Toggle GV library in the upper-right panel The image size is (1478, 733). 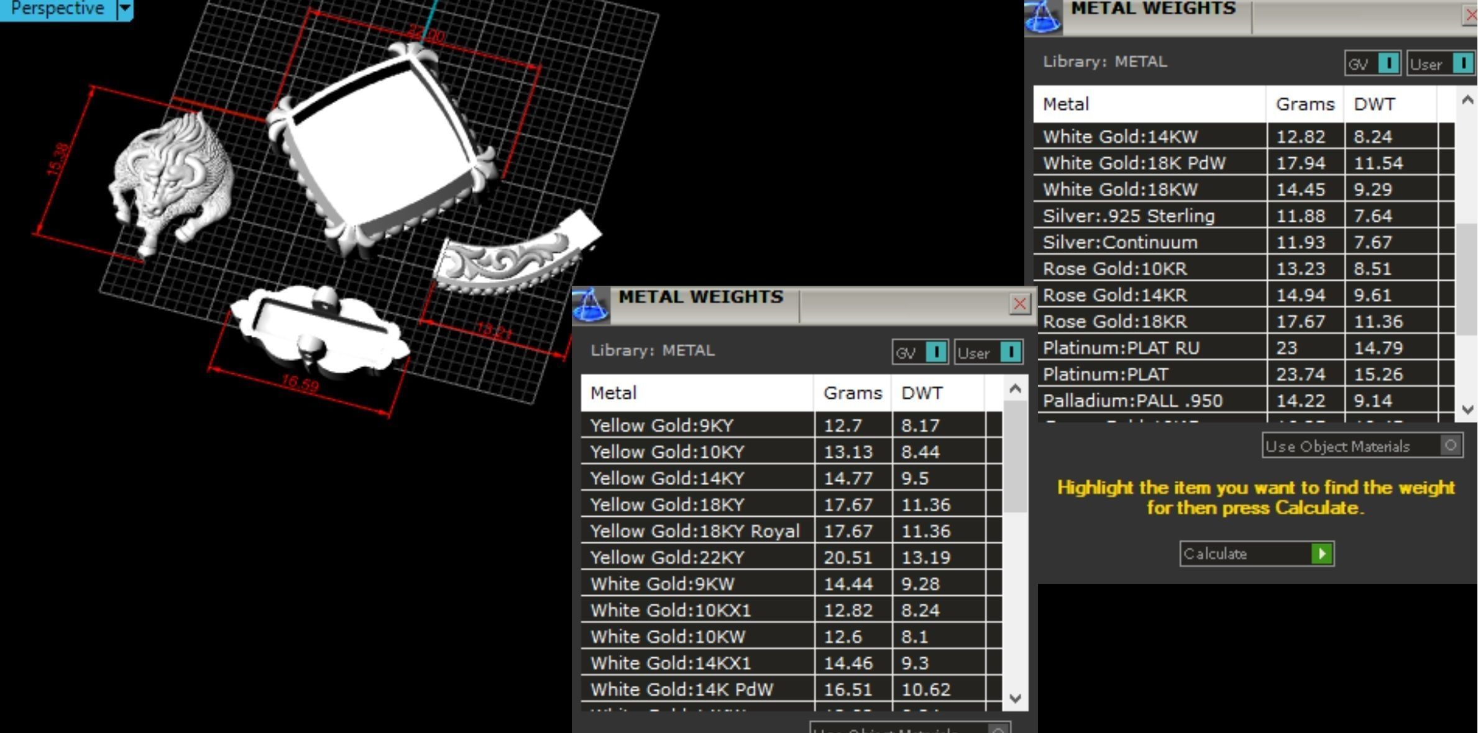click(x=1388, y=63)
